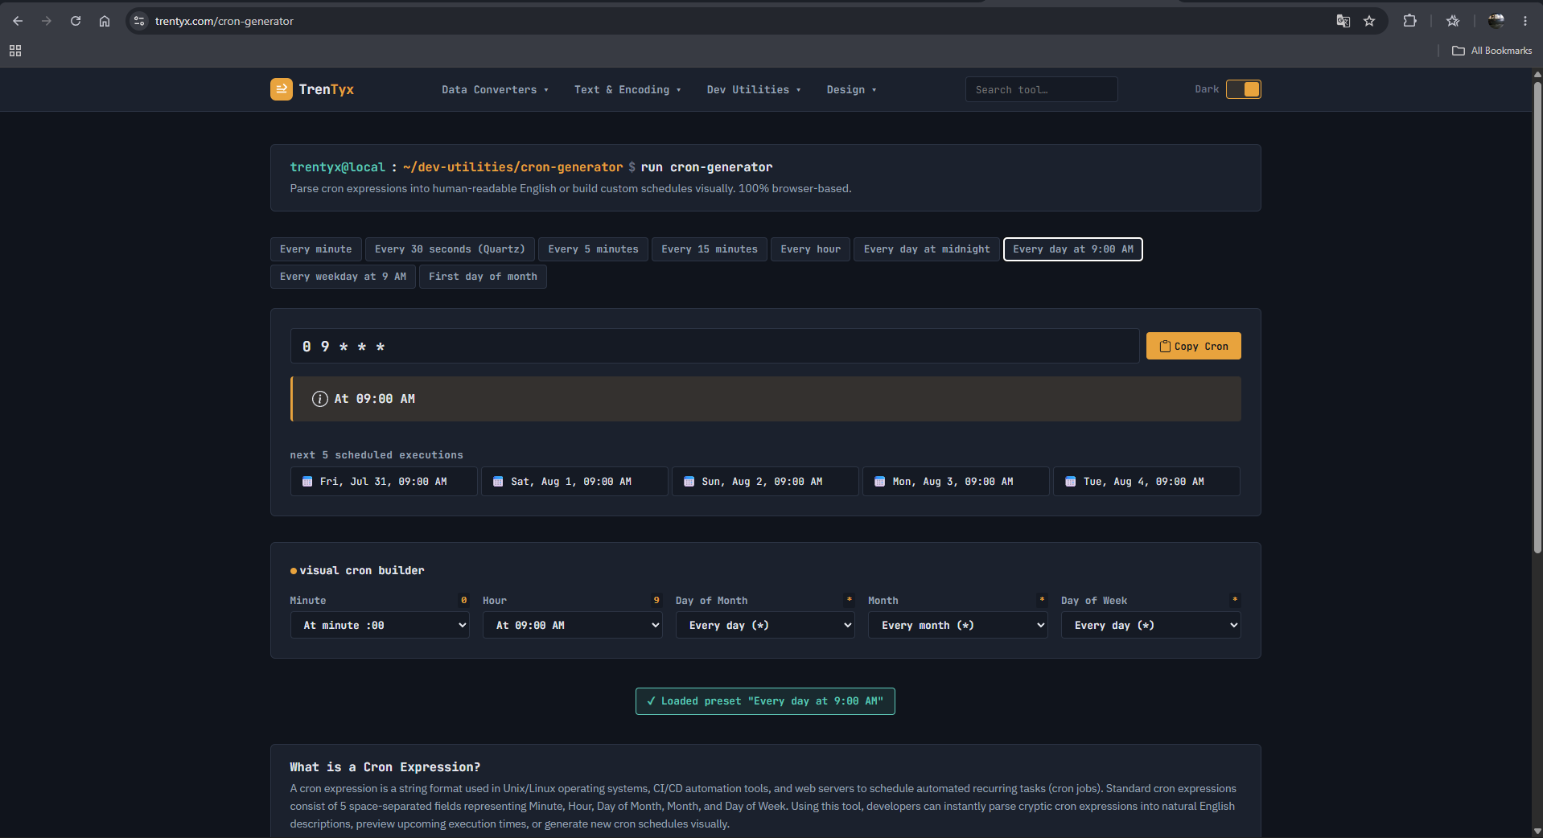Image resolution: width=1543 pixels, height=838 pixels.
Task: Open the Day of Month dropdown
Action: (765, 625)
